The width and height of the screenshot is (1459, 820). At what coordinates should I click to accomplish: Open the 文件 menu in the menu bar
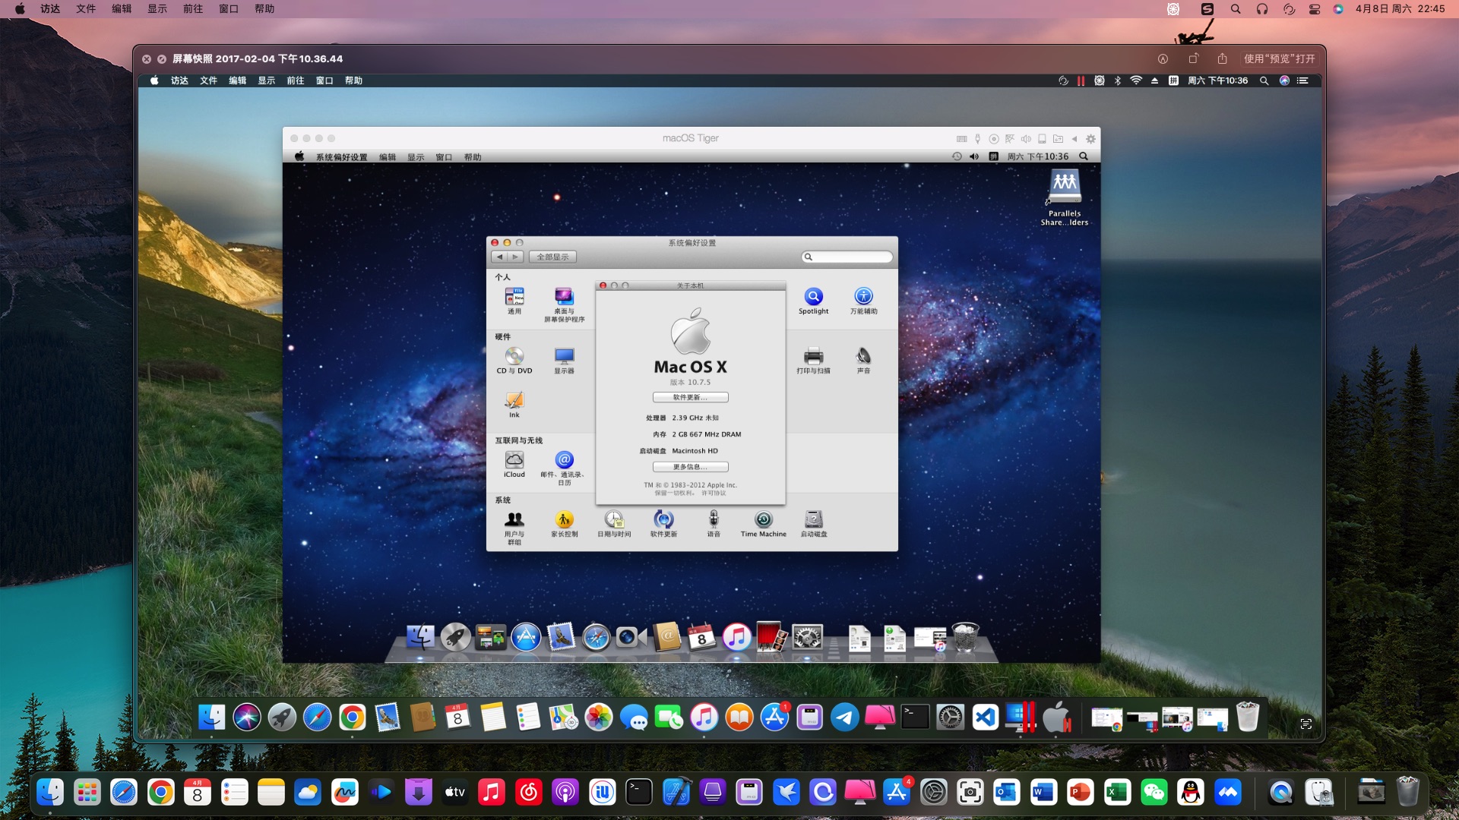(86, 8)
